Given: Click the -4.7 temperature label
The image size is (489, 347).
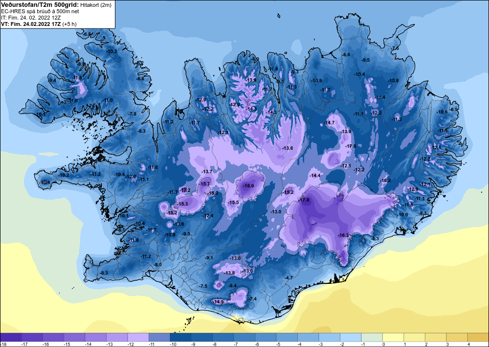Looking at the screenshot, I should pos(289,278).
